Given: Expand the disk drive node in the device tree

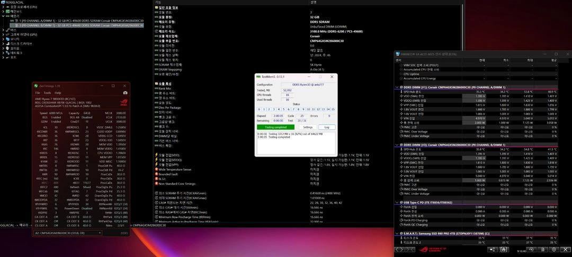Looking at the screenshot, I should (x=3, y=43).
